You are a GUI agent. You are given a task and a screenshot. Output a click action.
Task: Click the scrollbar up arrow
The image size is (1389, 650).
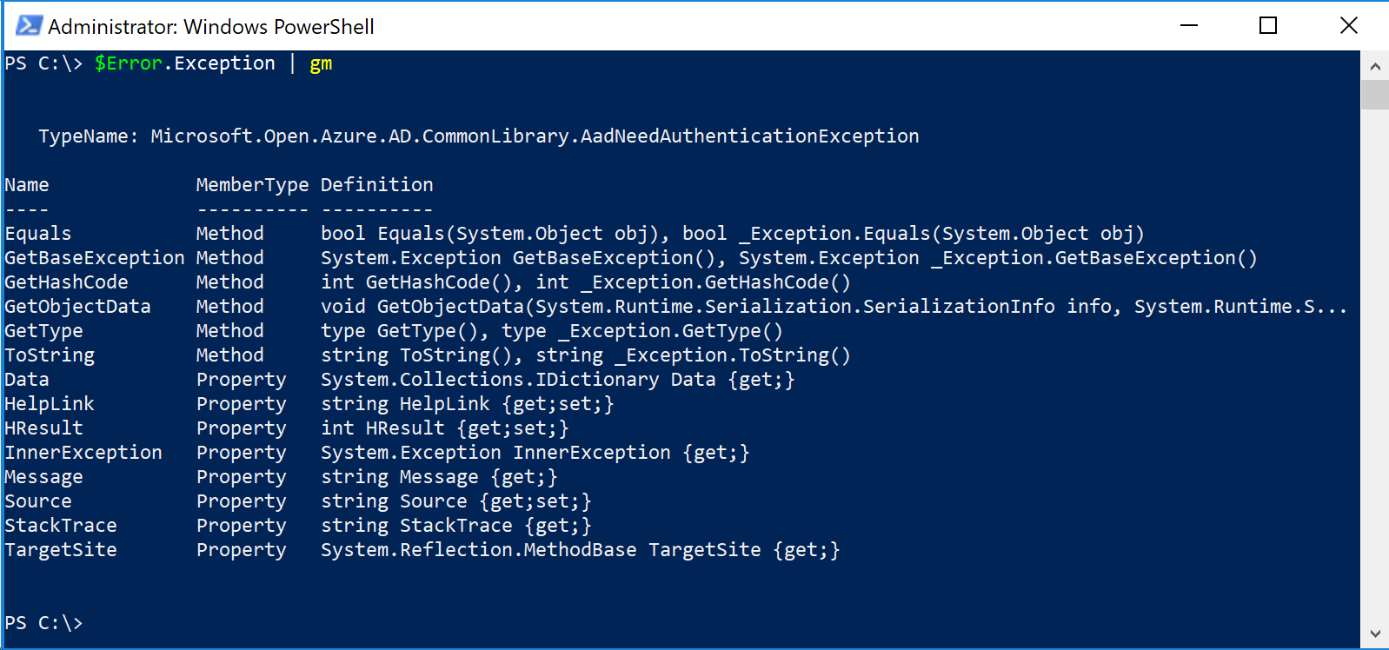click(1375, 65)
